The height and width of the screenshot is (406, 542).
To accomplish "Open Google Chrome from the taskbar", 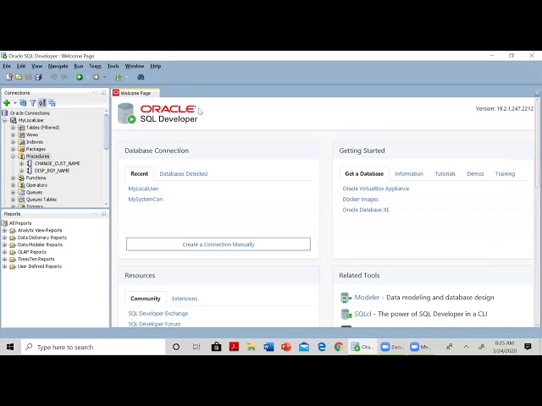I will pos(339,347).
